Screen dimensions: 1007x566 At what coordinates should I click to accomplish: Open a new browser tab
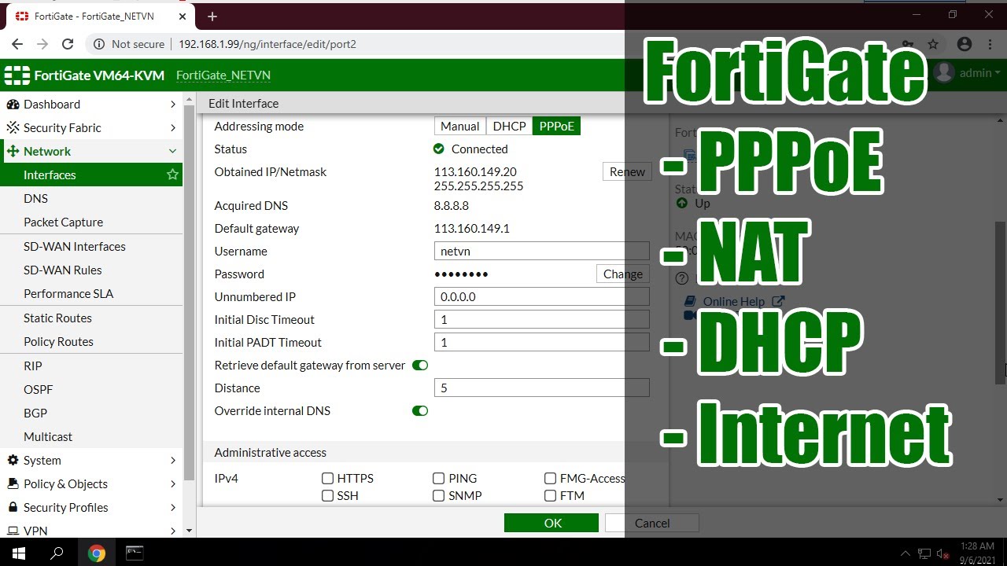(212, 16)
